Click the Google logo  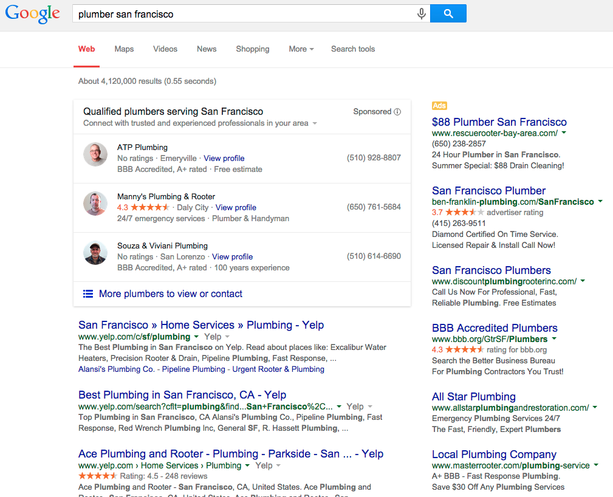(x=32, y=14)
